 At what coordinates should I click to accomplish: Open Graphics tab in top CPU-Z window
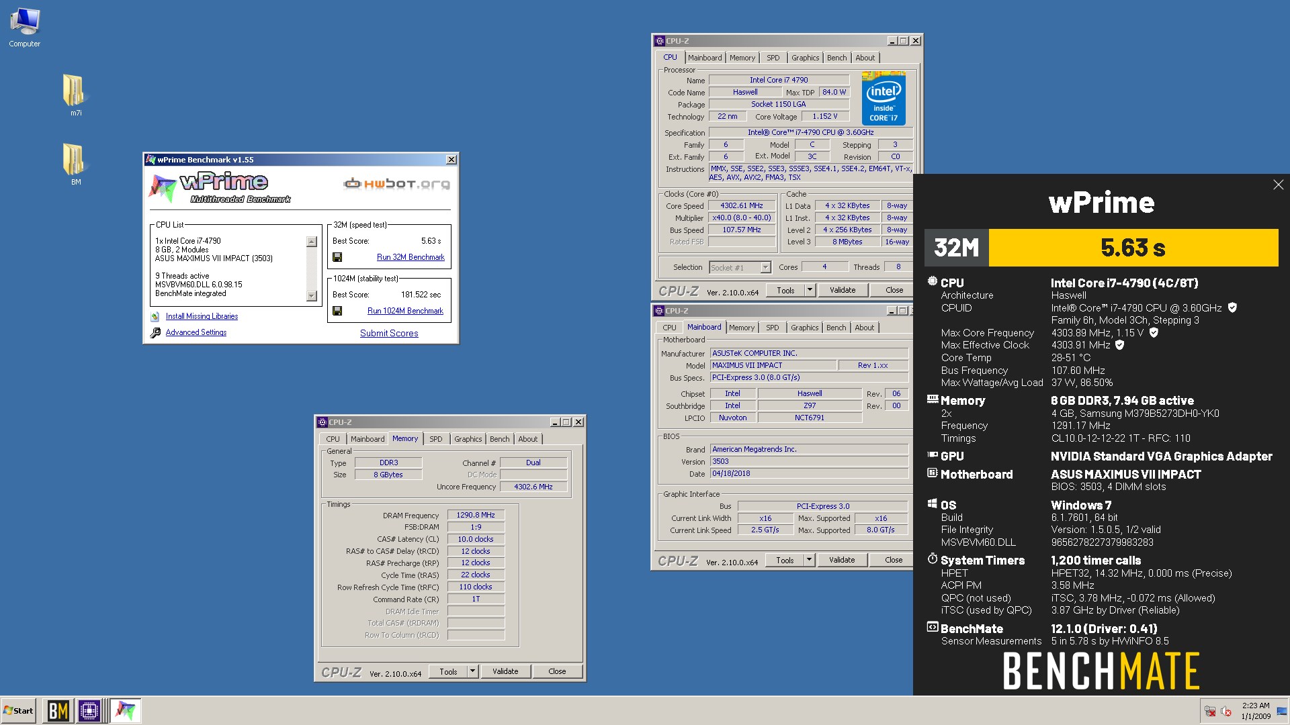[x=805, y=58]
